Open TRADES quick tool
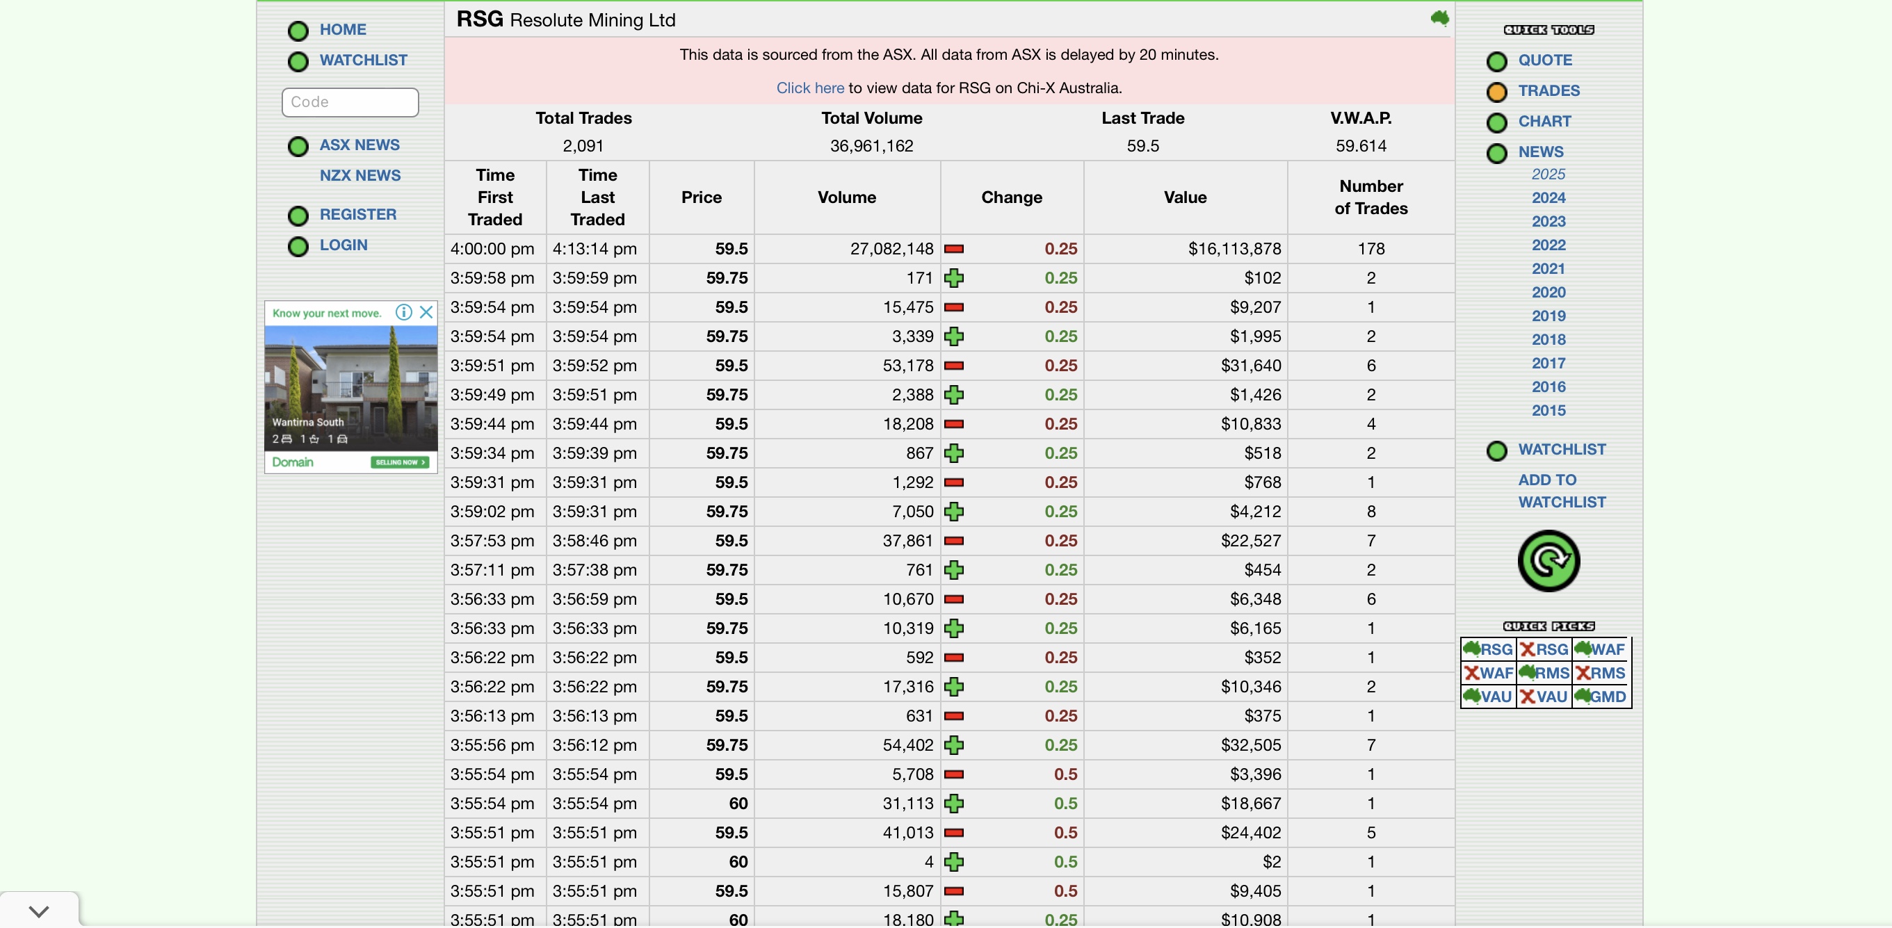This screenshot has width=1892, height=928. (x=1549, y=90)
